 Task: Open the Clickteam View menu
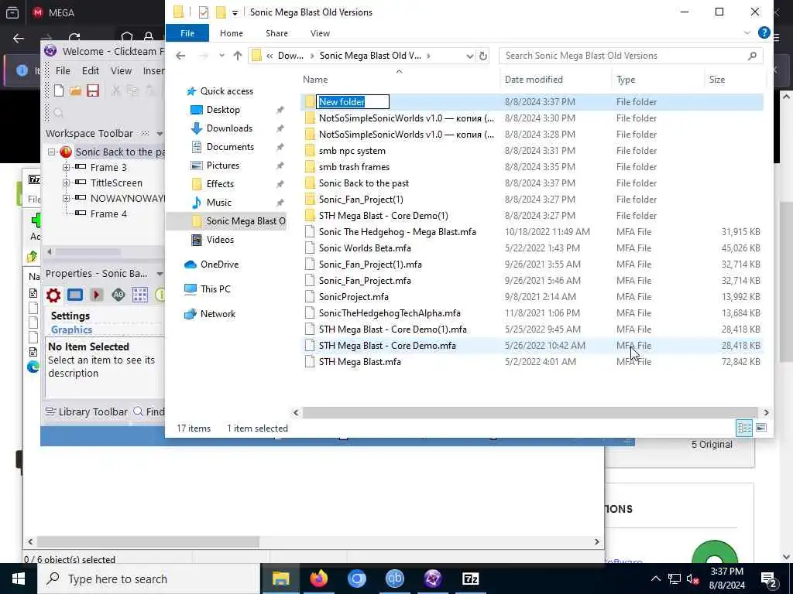coord(121,70)
